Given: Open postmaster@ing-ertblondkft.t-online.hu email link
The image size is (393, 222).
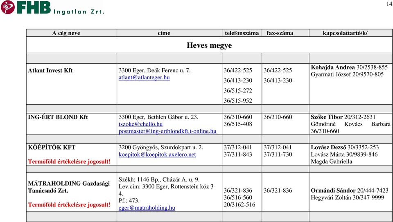Looking at the screenshot, I should [167, 131].
